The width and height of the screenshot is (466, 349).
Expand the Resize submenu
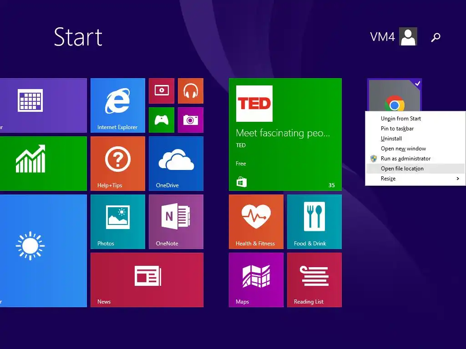point(415,178)
